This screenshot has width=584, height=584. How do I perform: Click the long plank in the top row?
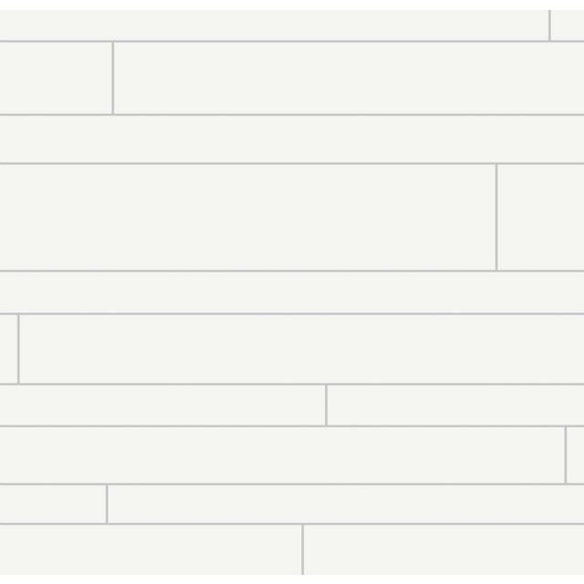(274, 25)
